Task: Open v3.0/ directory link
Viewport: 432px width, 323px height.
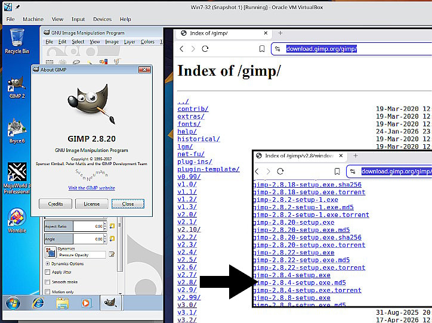Action: click(x=187, y=305)
